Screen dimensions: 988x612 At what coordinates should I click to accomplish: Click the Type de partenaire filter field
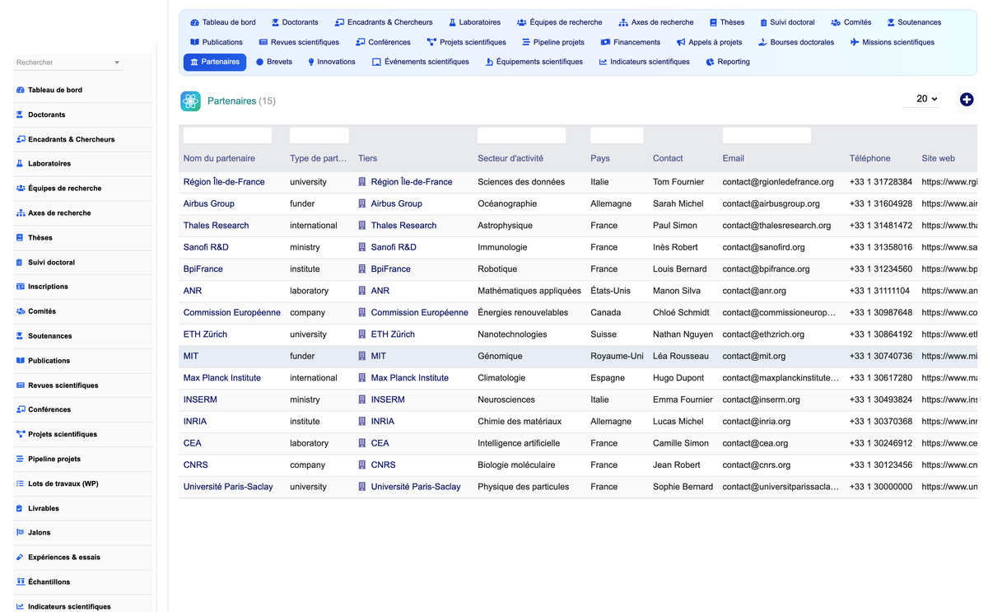(319, 136)
